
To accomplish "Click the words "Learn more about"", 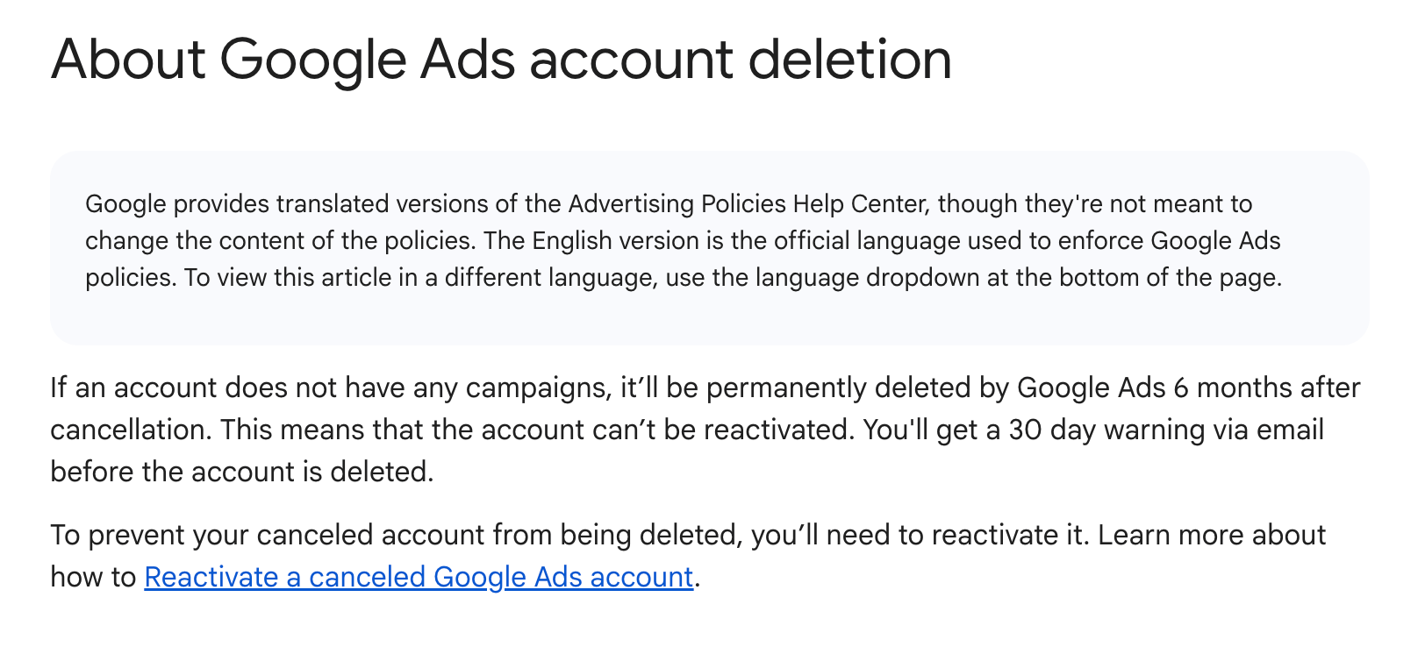I will (1212, 535).
